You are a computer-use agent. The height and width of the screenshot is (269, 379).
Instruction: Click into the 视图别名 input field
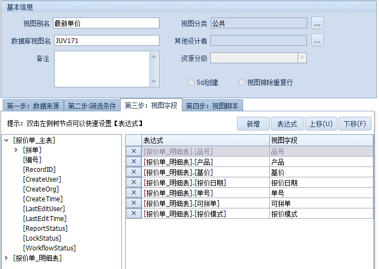pyautogui.click(x=106, y=23)
